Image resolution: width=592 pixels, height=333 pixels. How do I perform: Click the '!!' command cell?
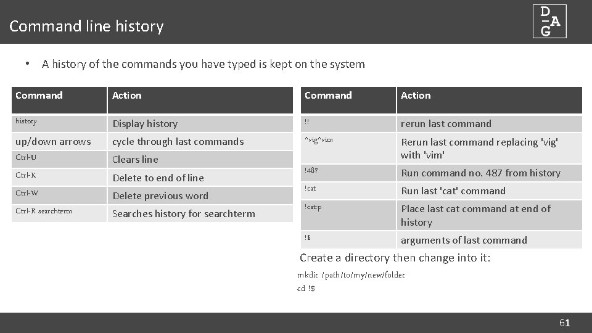coord(307,122)
